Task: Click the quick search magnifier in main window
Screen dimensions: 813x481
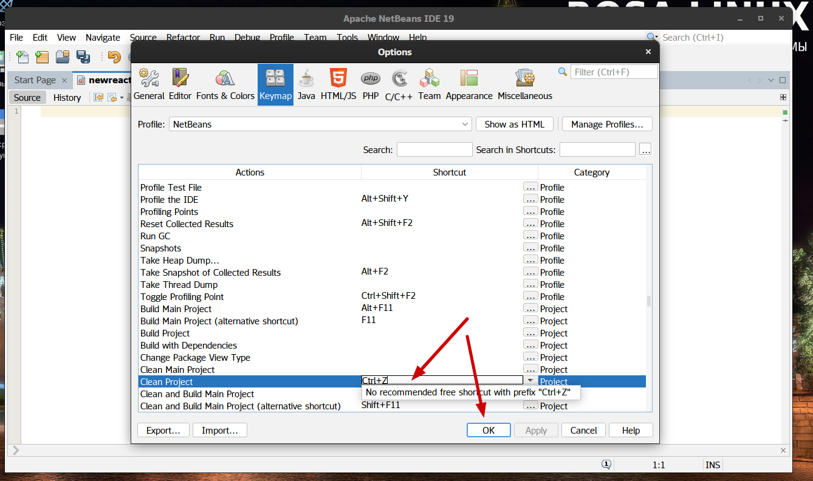Action: click(x=653, y=38)
